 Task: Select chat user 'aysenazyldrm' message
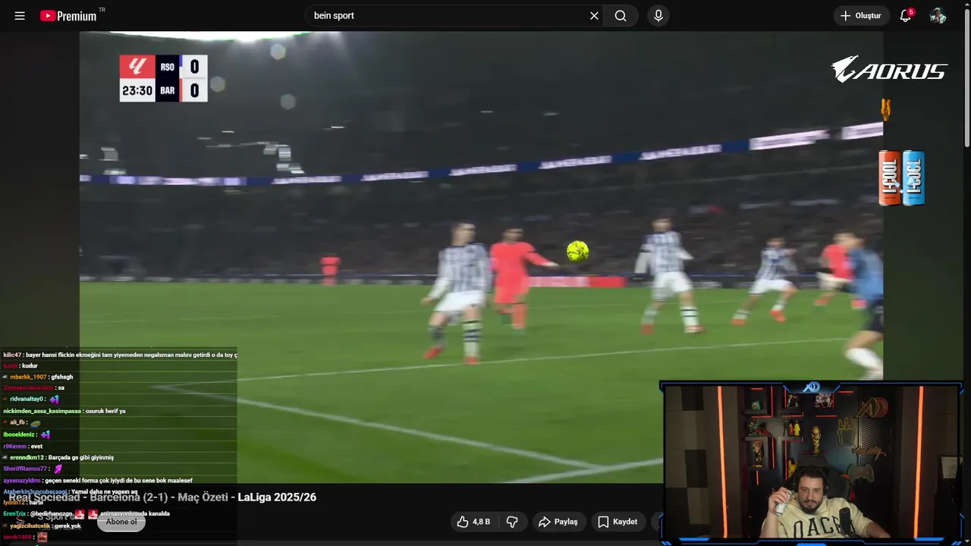click(98, 480)
